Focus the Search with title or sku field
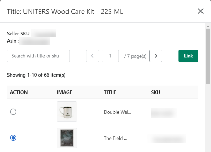This screenshot has height=152, width=211. pyautogui.click(x=38, y=56)
